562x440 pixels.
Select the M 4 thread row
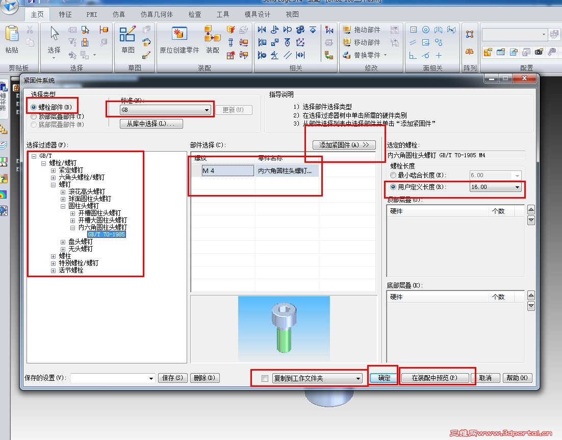pos(255,170)
